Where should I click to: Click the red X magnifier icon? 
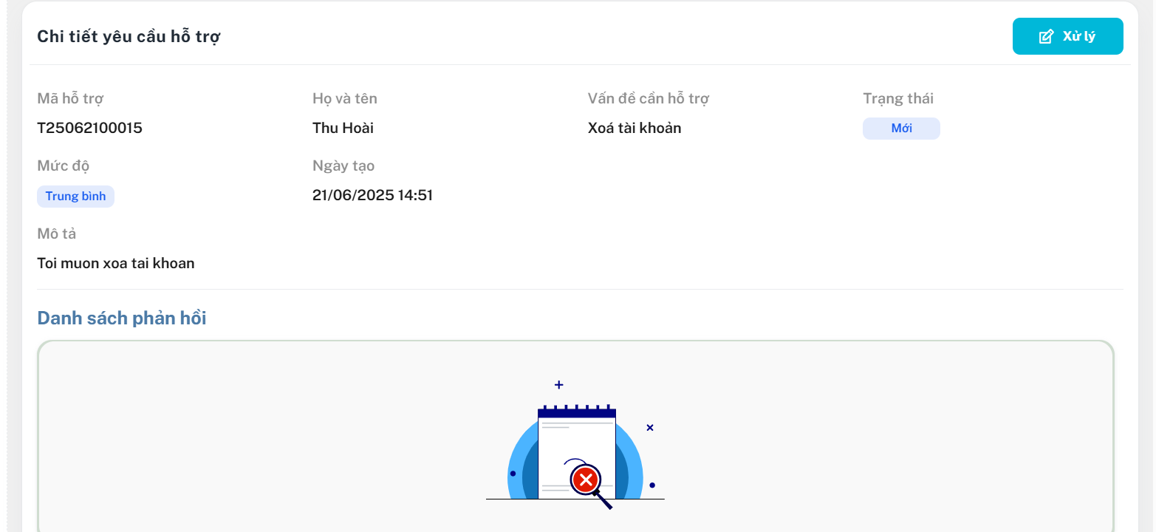[x=586, y=481]
